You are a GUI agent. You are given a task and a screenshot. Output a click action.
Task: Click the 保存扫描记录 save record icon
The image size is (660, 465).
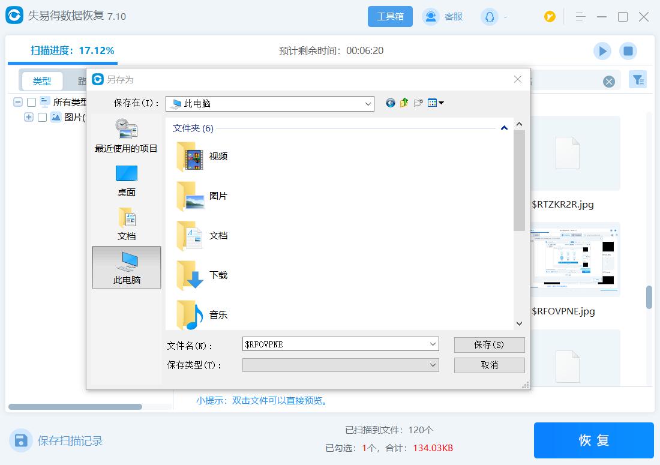coord(21,440)
